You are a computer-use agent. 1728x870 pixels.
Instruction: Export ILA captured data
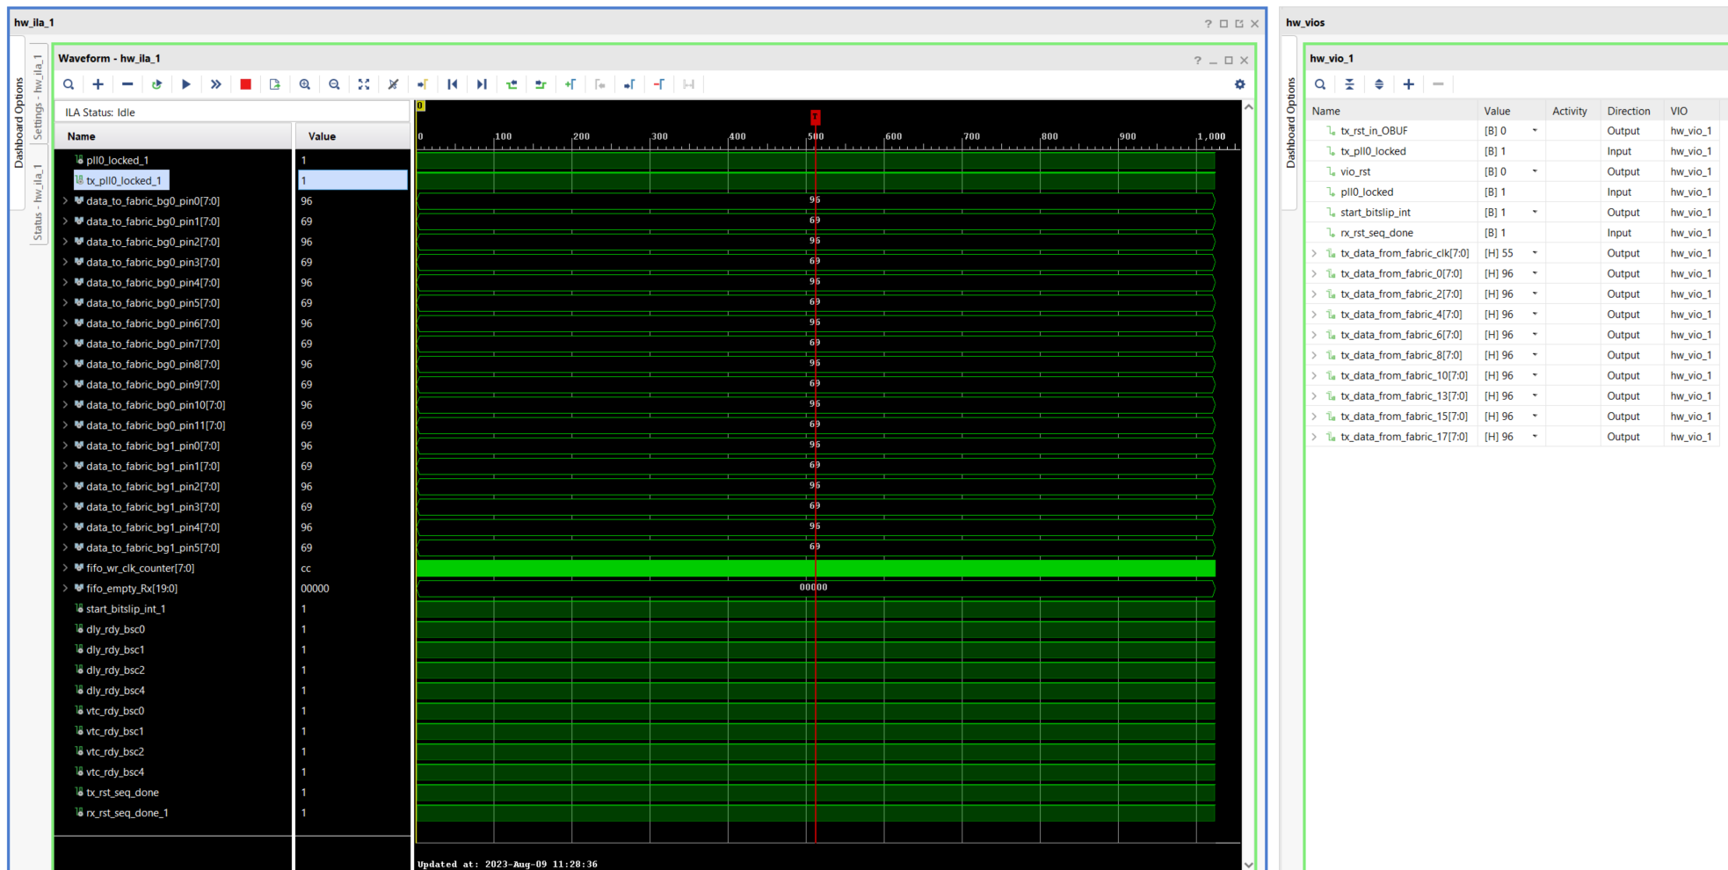pos(274,83)
